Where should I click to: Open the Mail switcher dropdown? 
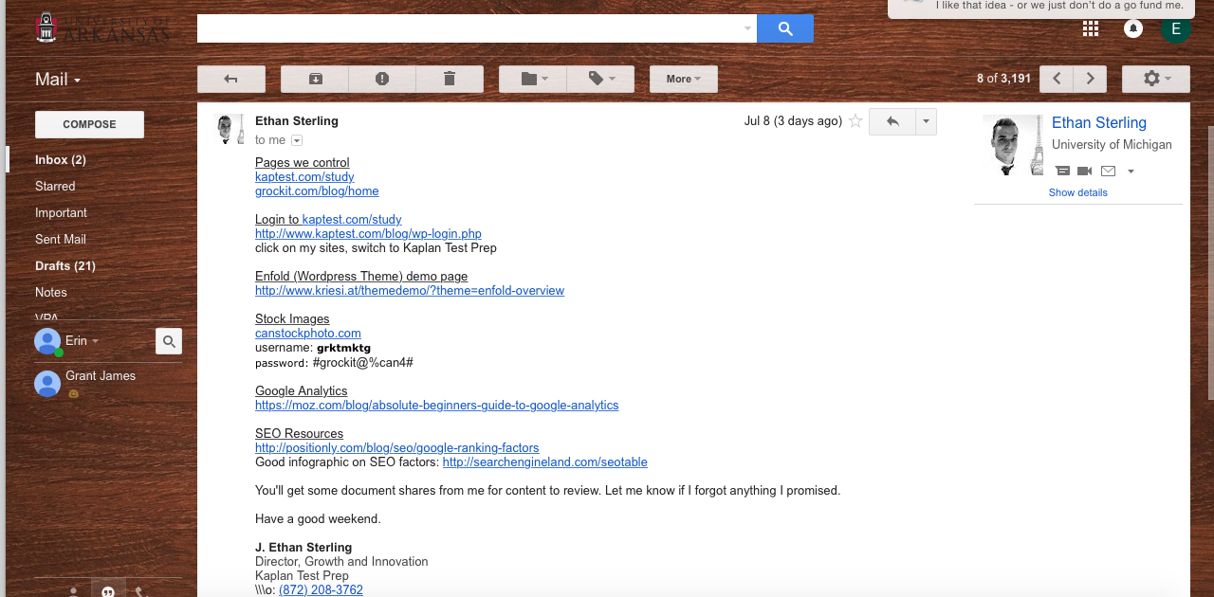pos(58,80)
